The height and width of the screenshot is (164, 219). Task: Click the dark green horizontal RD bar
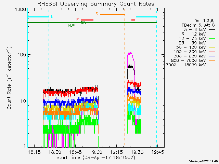pos(92,23)
